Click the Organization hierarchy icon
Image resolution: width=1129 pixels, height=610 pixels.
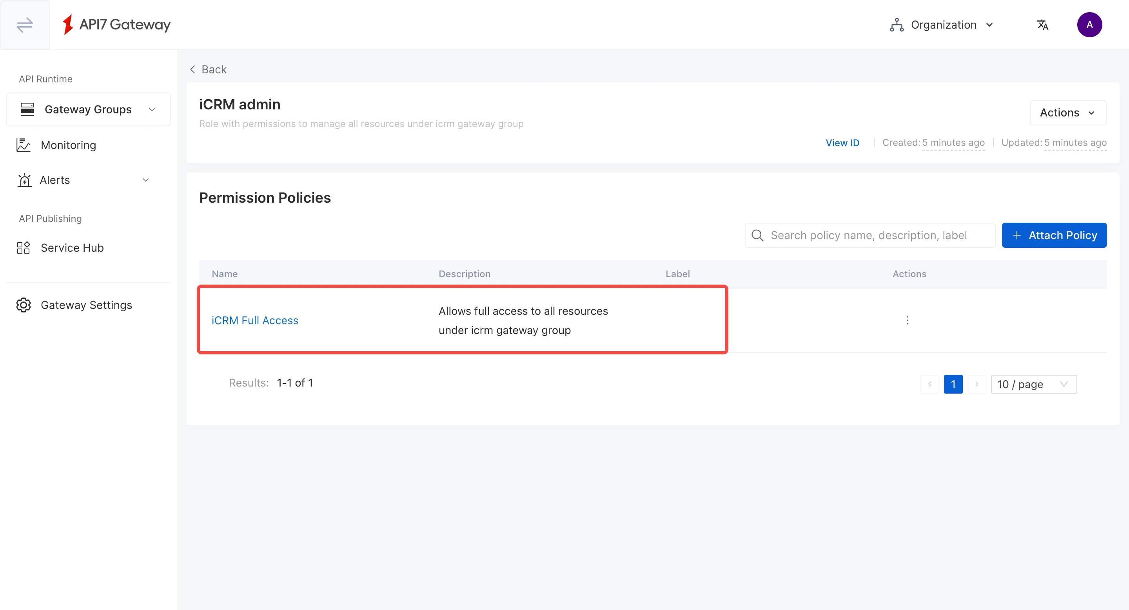(x=897, y=25)
